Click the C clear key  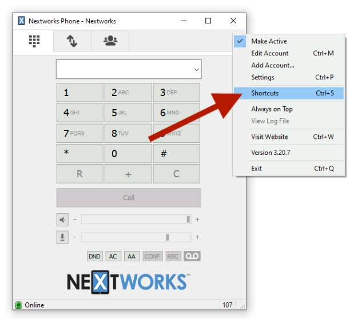point(177,174)
